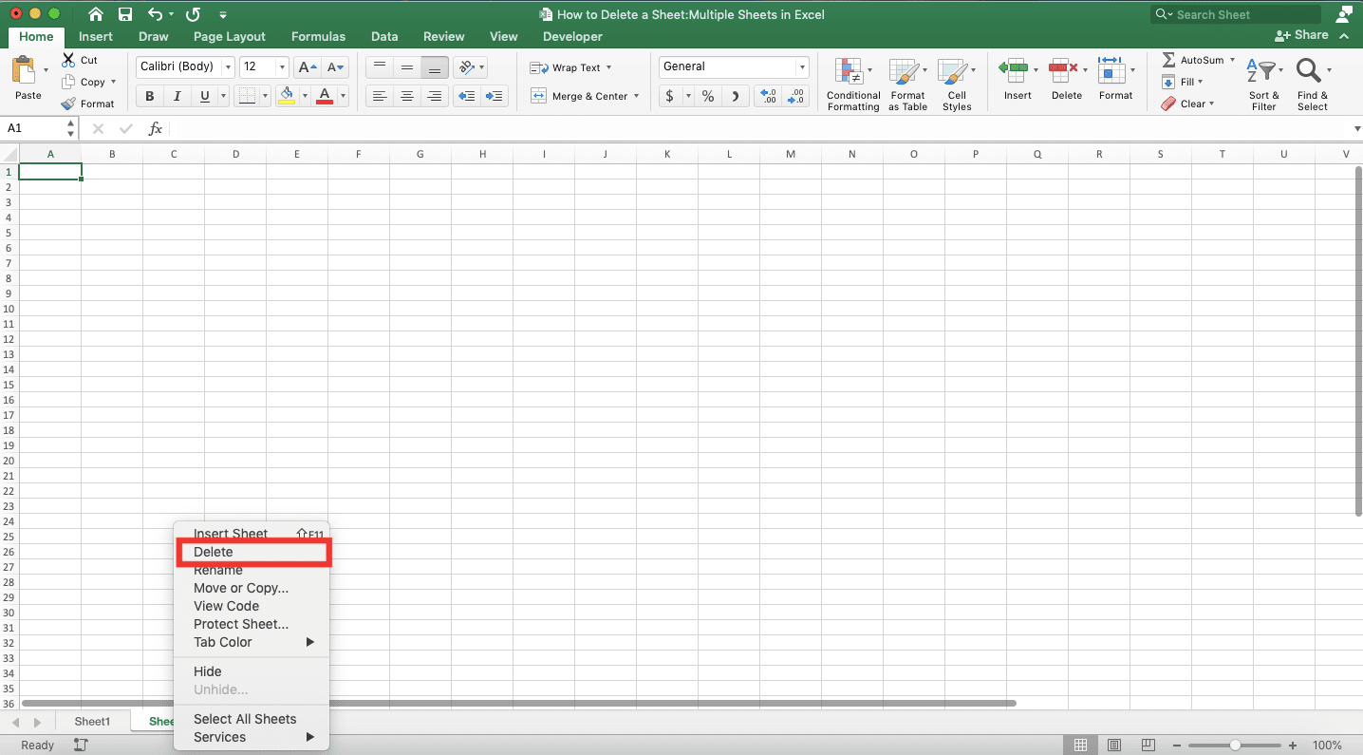Viewport: 1363px width, 755px height.
Task: Expand the Merge & Center options arrow
Action: click(x=636, y=96)
